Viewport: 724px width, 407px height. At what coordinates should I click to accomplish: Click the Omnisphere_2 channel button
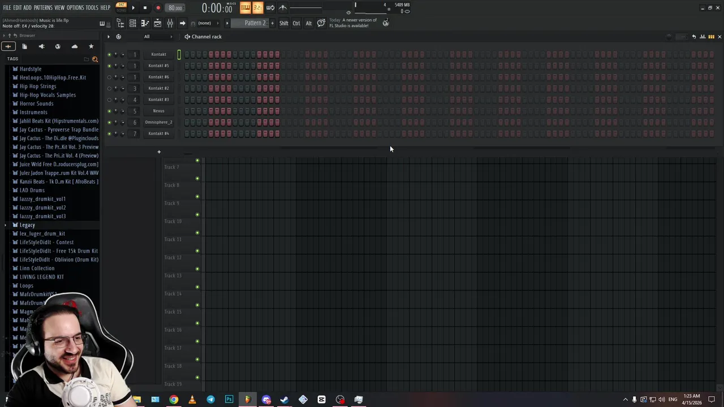pyautogui.click(x=158, y=122)
